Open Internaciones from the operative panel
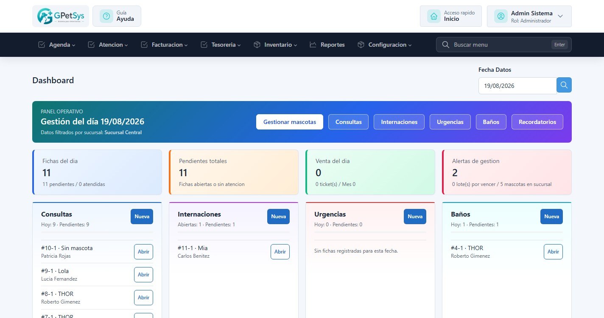This screenshot has width=604, height=318. [399, 122]
